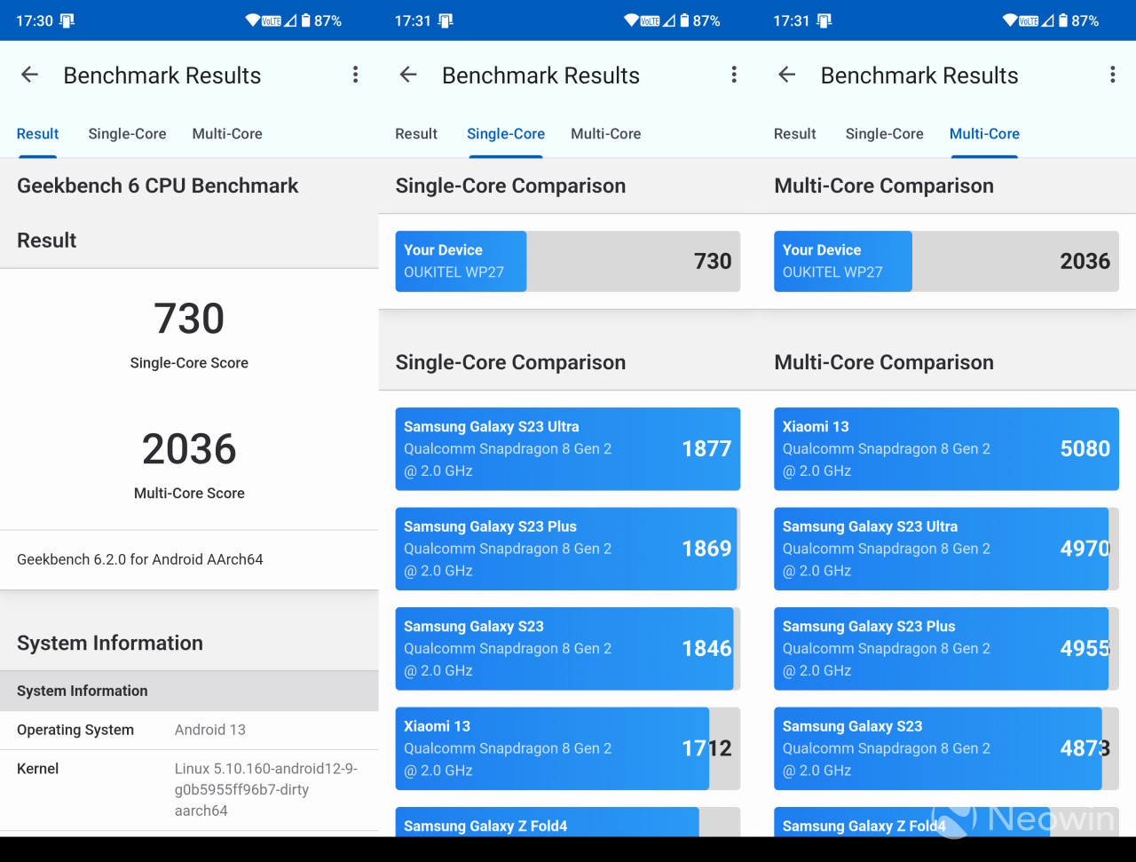Open the Single-Core tab on the Multi-Core screen
The width and height of the screenshot is (1136, 862).
(x=884, y=134)
